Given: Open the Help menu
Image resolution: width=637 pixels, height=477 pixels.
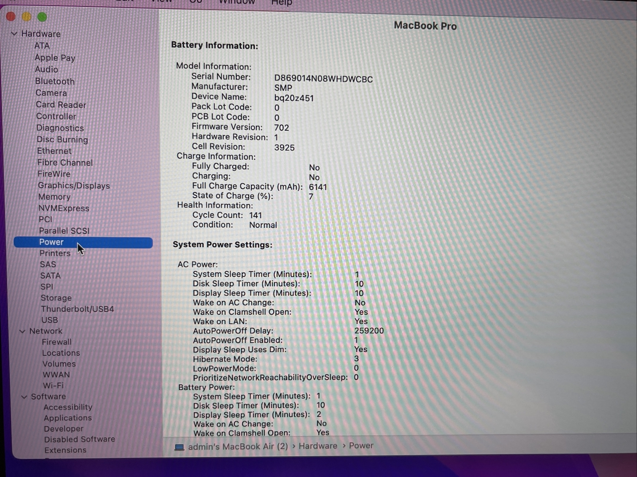Looking at the screenshot, I should (282, 3).
